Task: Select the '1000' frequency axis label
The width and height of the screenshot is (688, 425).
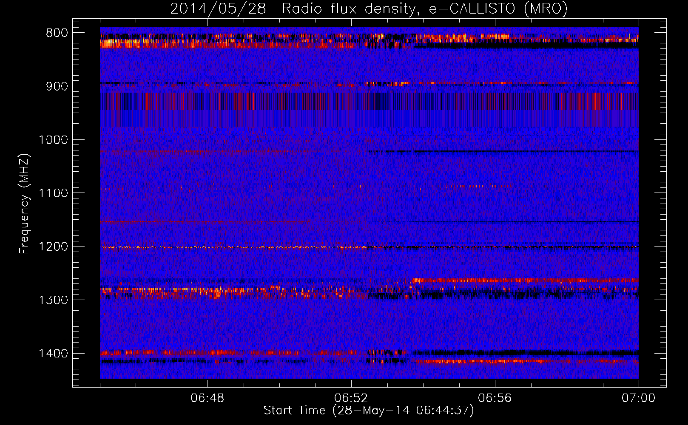Action: [x=53, y=140]
